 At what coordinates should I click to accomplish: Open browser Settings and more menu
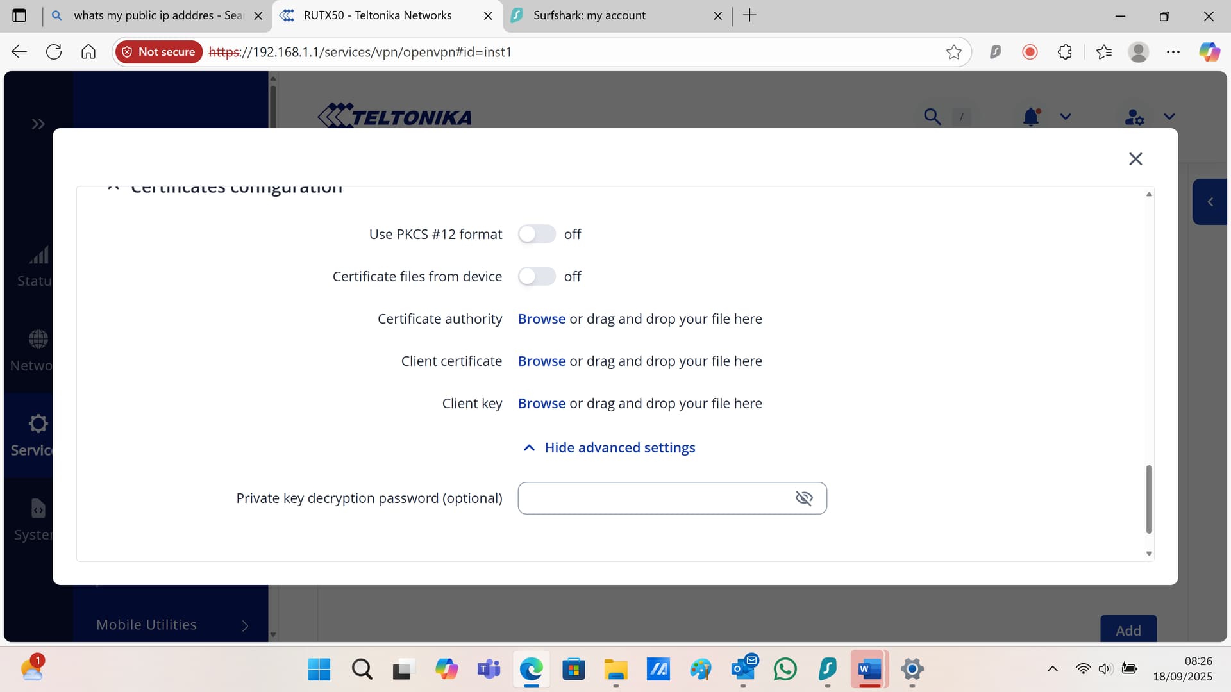[1173, 52]
